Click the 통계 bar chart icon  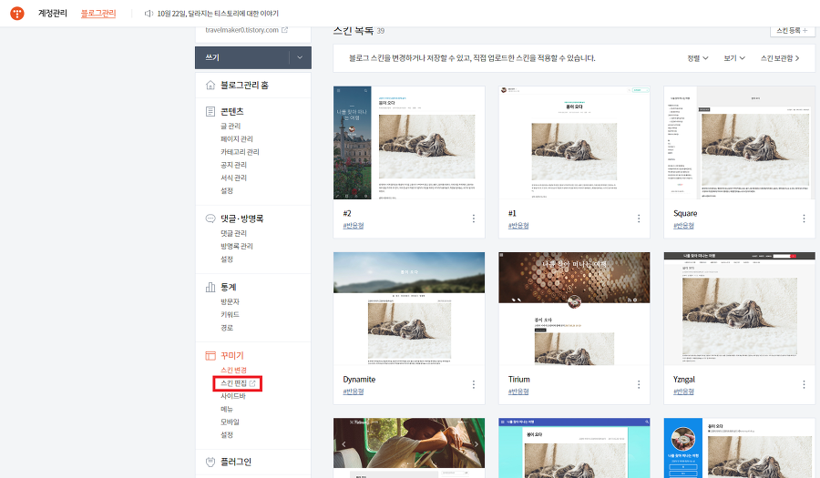210,287
